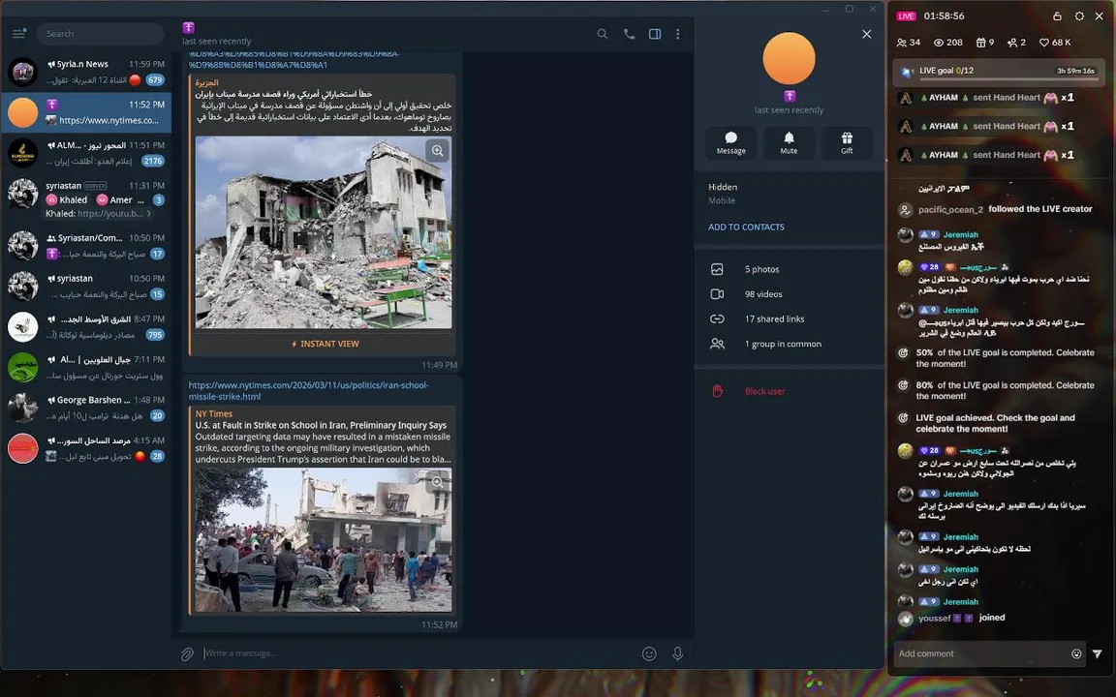The width and height of the screenshot is (1116, 697).
Task: Click the 2176 unread badge
Action: 153,161
